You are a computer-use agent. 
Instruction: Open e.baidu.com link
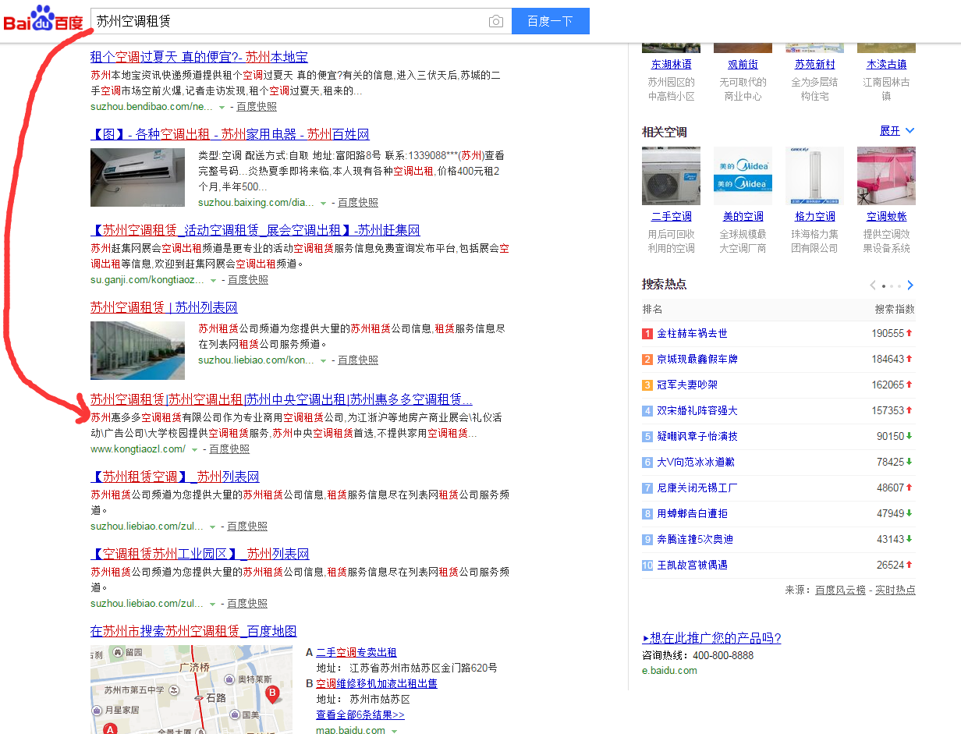669,670
